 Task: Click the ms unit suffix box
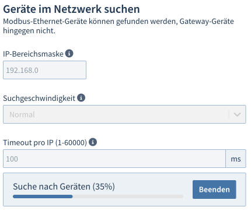[236, 159]
